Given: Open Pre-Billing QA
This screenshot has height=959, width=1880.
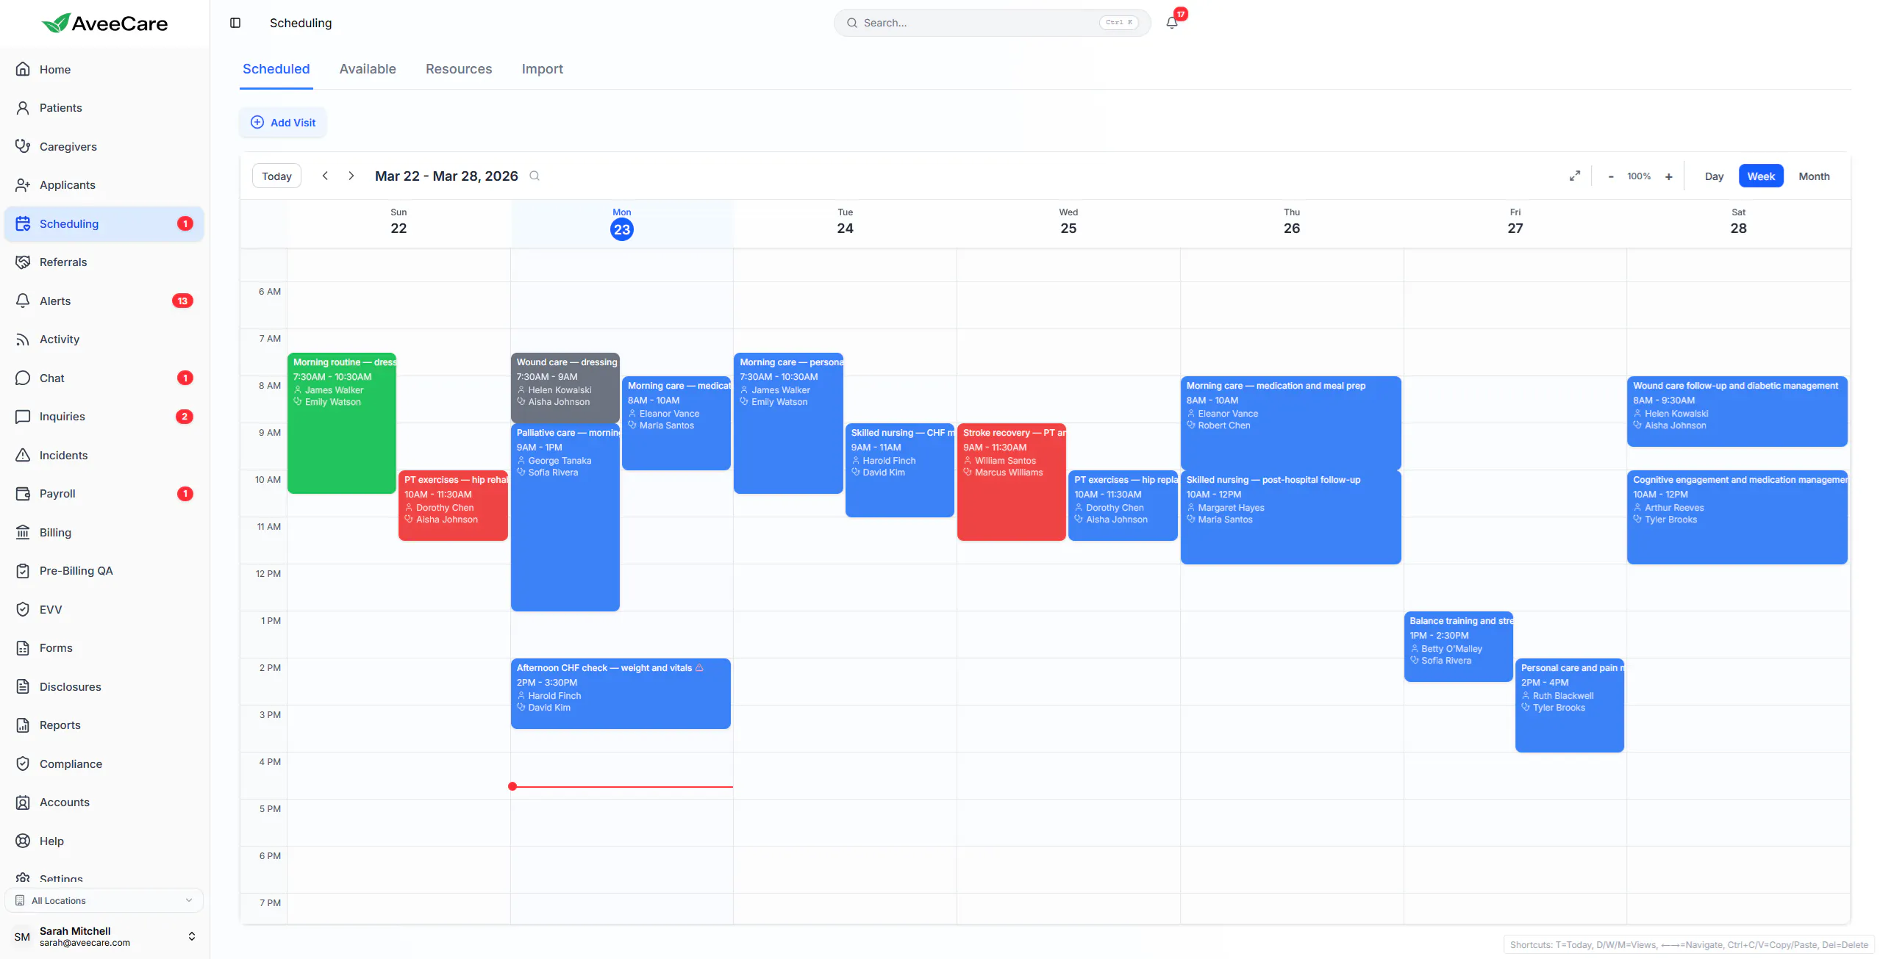Looking at the screenshot, I should point(104,571).
